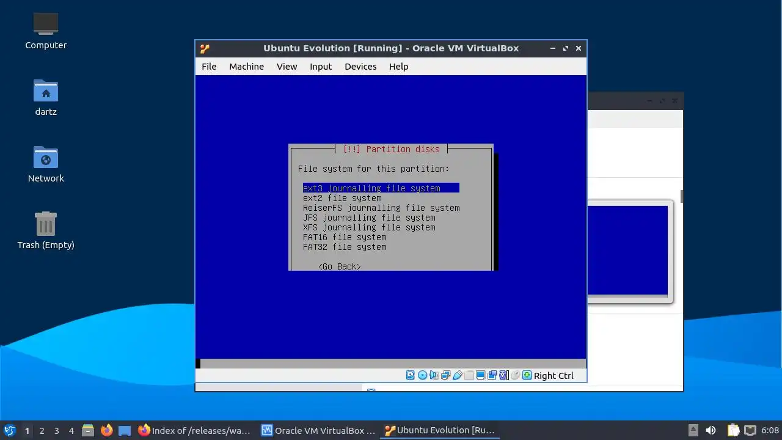Click the show desktop panel icon
Viewport: 782px width, 440px height.
pos(125,430)
